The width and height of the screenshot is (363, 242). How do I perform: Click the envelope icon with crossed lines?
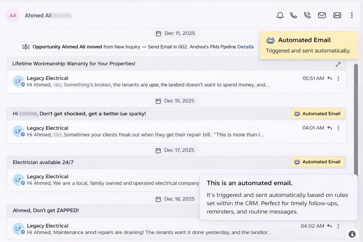pos(337,15)
